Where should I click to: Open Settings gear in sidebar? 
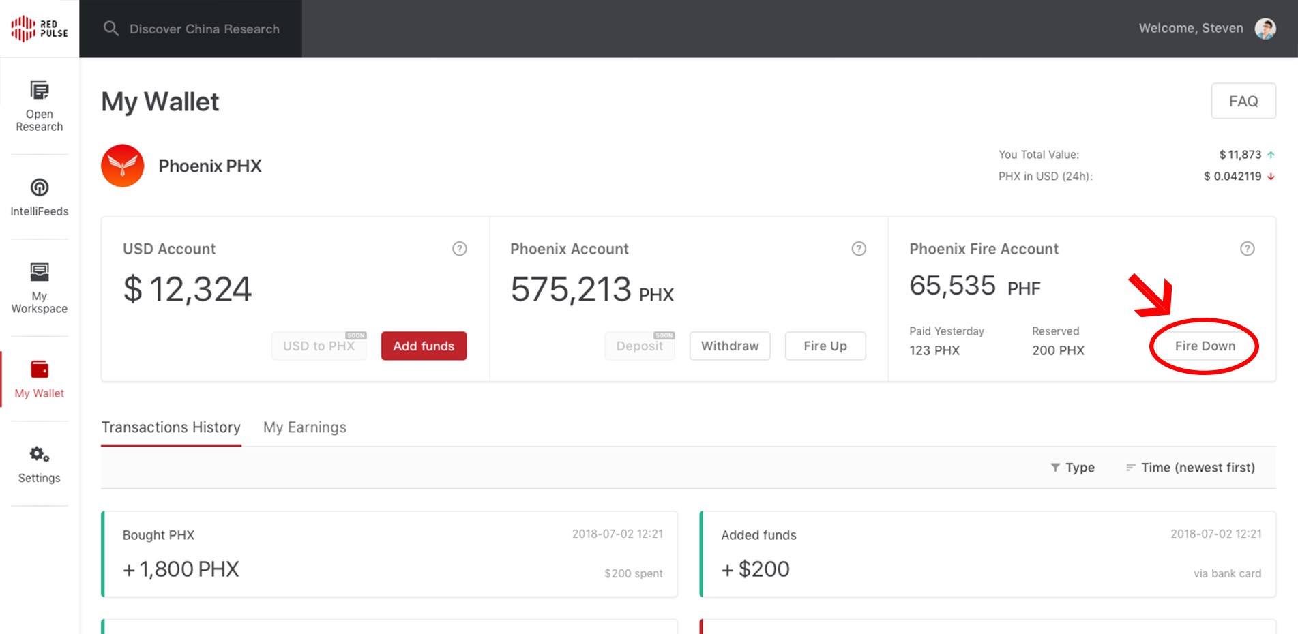40,454
